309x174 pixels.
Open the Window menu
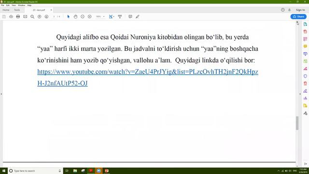click(21, 5)
